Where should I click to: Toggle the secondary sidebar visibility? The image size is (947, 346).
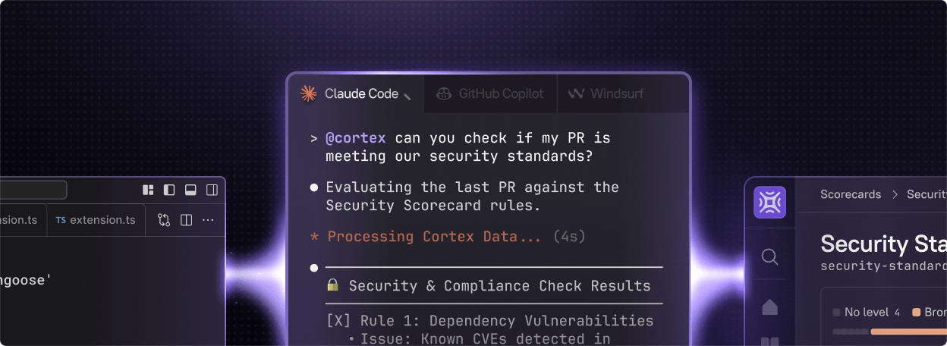(212, 190)
